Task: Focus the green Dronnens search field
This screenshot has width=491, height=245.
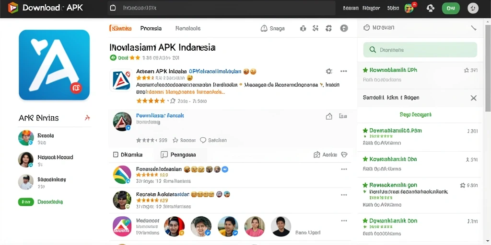Action: tap(420, 50)
